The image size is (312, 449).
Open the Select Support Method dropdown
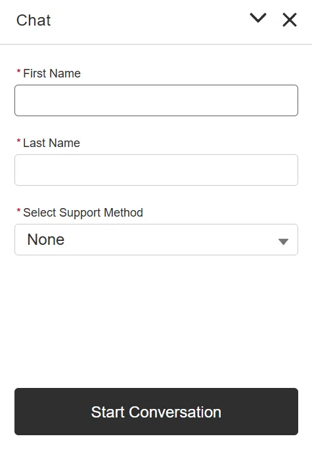[156, 240]
